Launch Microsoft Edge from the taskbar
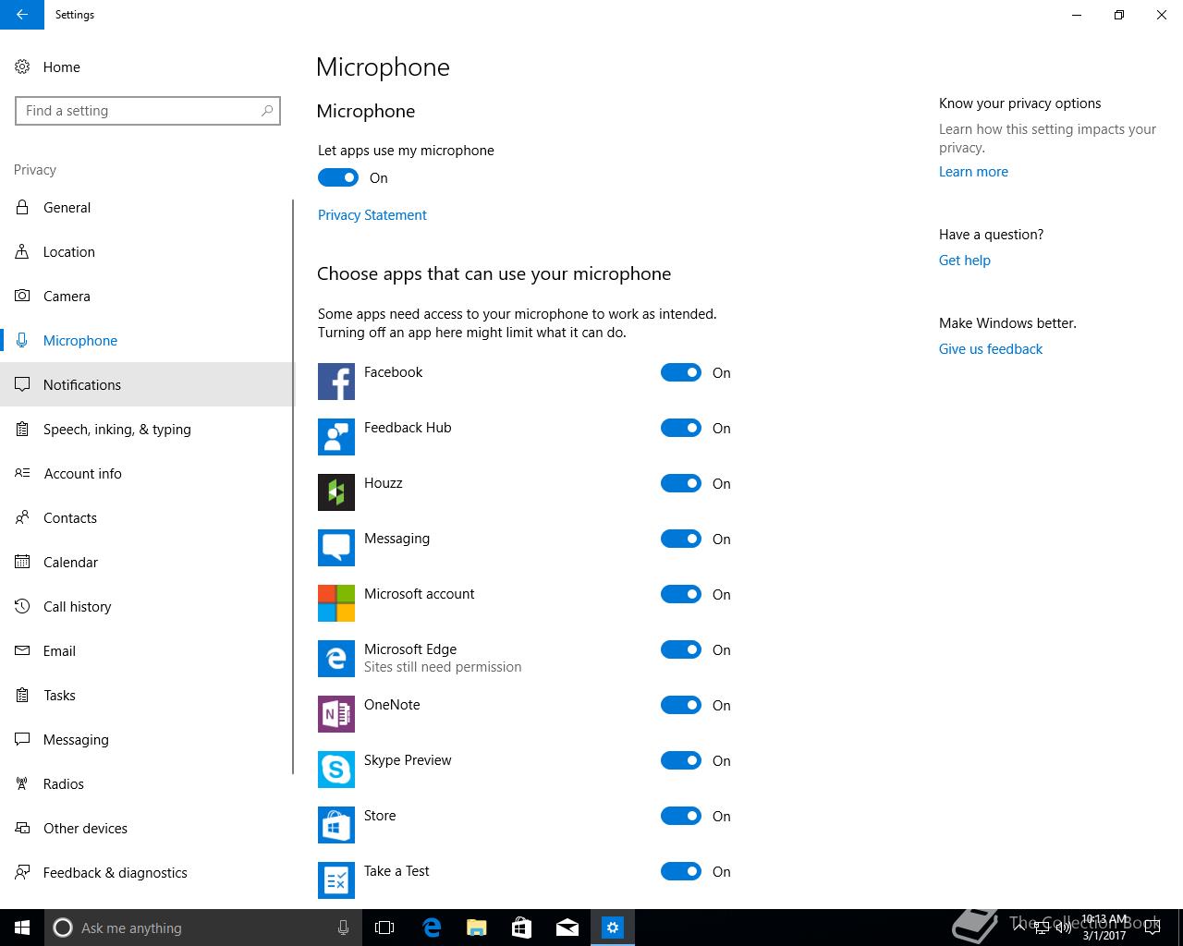The image size is (1183, 946). [x=432, y=928]
